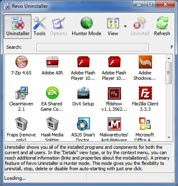Select EA Shared Game Component icon
178x186 pixels.
coord(52,93)
